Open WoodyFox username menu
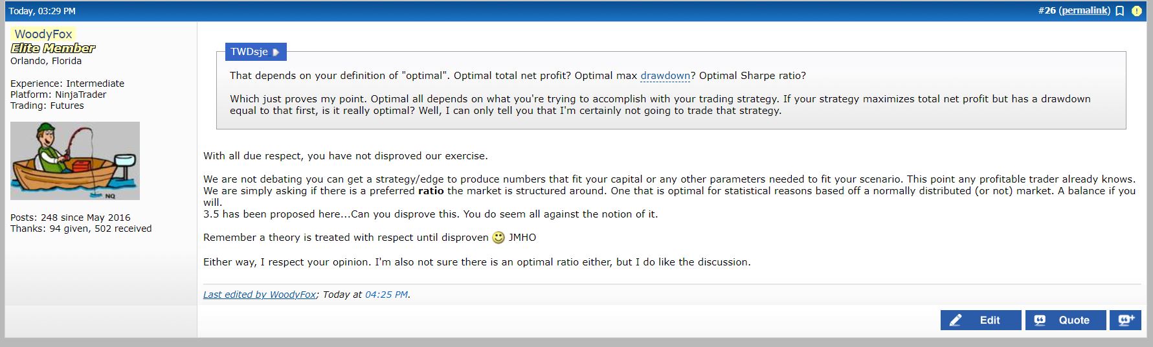The image size is (1153, 347). (x=43, y=34)
